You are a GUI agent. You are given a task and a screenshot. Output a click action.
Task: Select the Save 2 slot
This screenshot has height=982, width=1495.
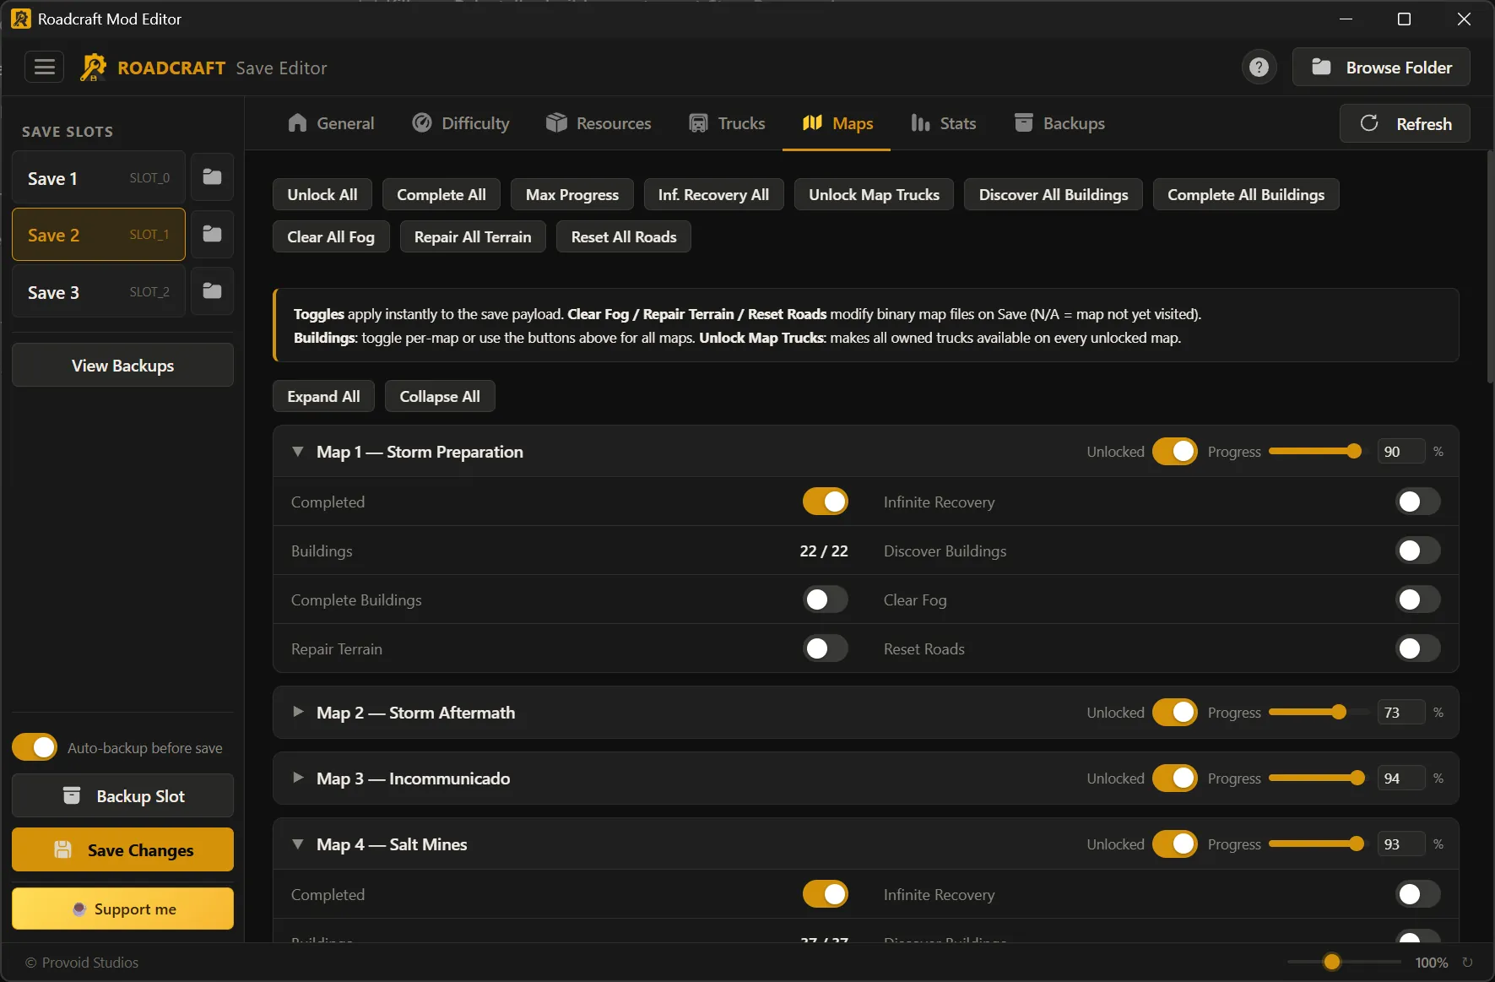[x=99, y=235]
